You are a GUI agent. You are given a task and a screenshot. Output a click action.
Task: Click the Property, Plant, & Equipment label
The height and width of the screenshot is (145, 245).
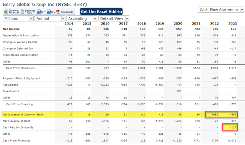(x=21, y=78)
